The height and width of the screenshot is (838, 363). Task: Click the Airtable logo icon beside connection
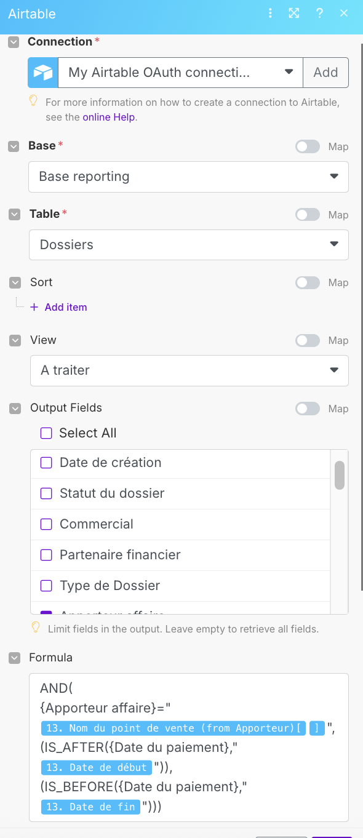click(x=43, y=73)
